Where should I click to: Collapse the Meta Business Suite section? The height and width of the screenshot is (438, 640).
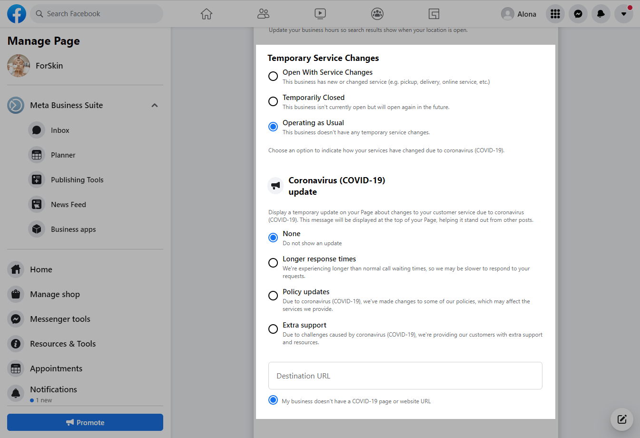click(155, 105)
